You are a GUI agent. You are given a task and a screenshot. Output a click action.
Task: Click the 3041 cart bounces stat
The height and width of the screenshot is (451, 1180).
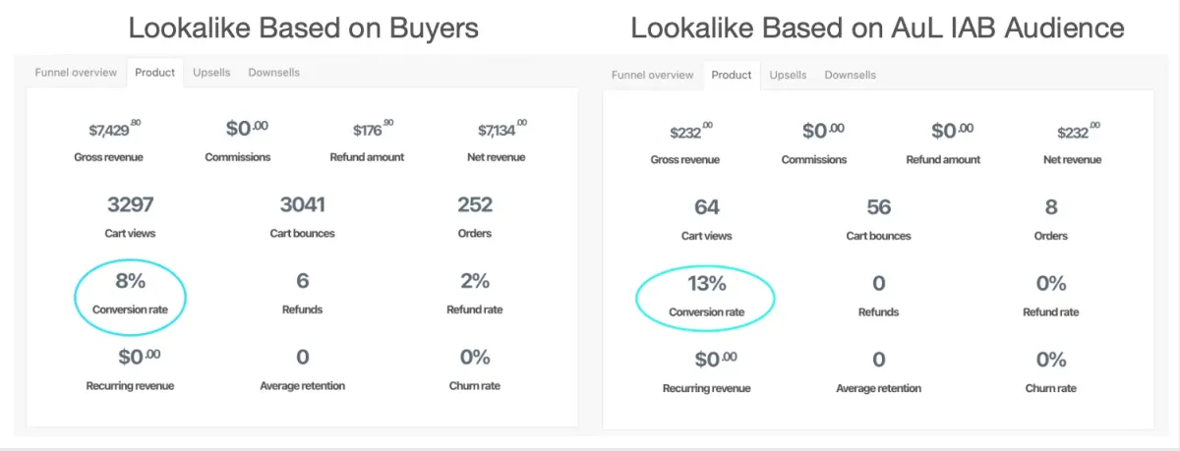pos(302,205)
